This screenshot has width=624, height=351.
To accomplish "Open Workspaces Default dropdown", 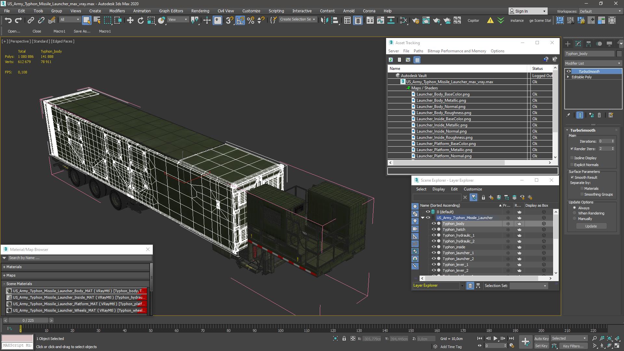I will 600,11.
